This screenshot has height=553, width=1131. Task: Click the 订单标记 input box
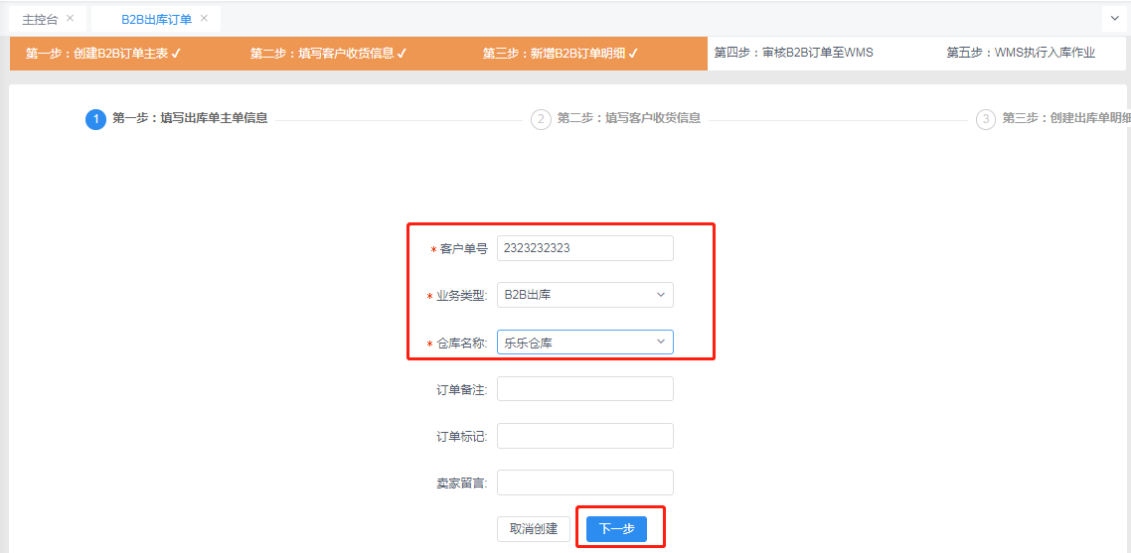coord(585,436)
